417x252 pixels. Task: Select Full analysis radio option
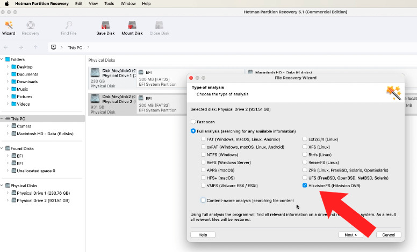coord(193,131)
